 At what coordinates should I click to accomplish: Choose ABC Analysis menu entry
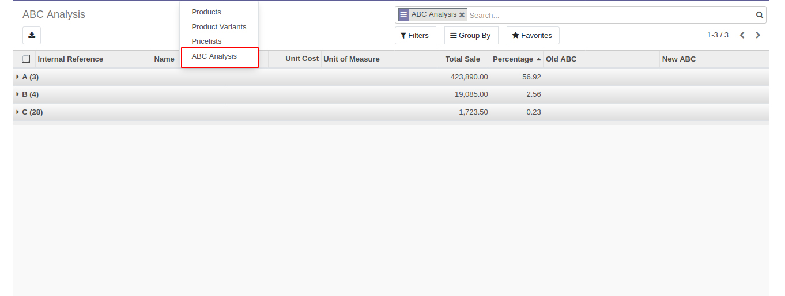coord(214,56)
